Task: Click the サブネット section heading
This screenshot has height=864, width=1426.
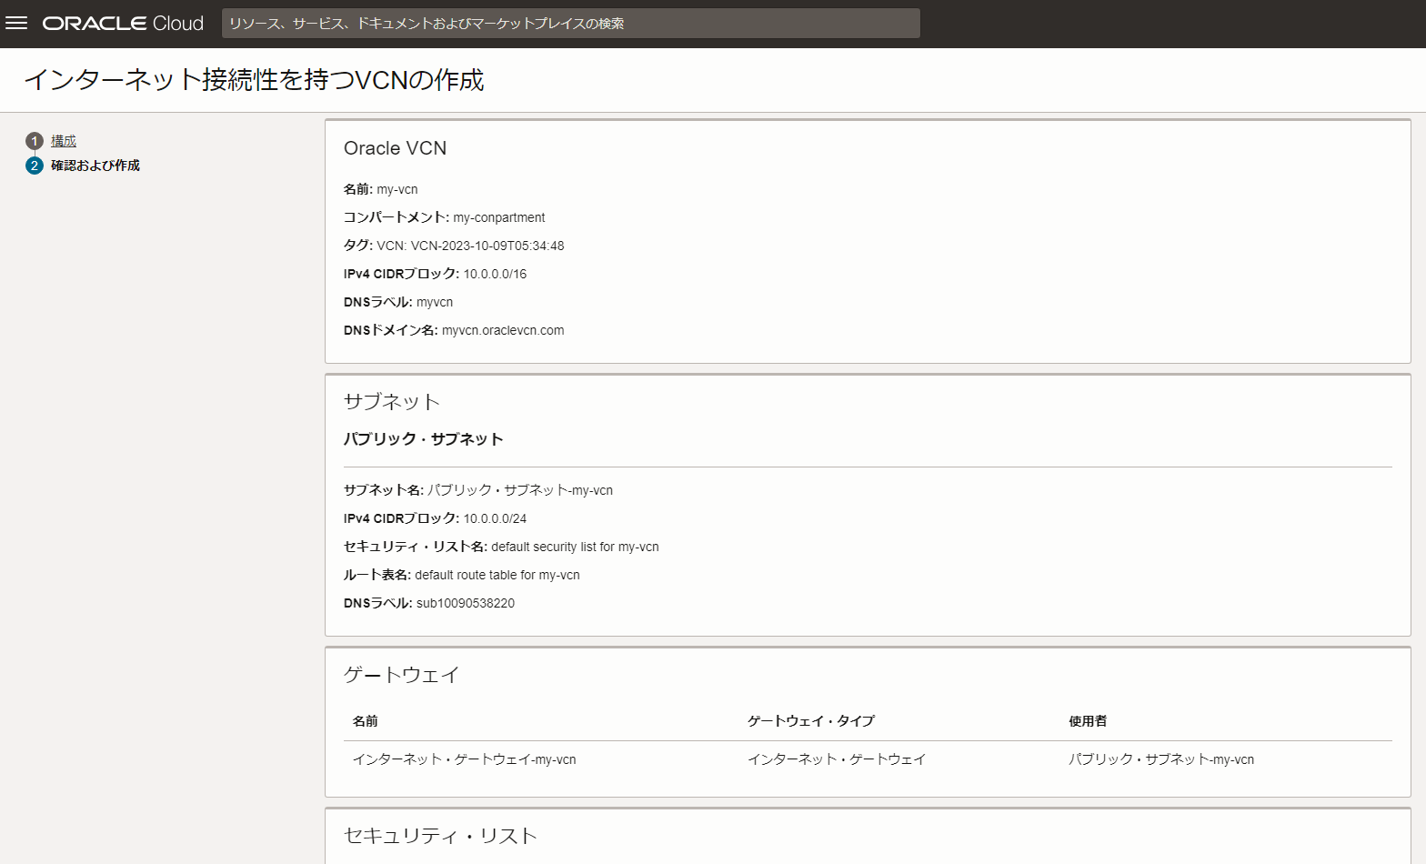Action: [392, 402]
